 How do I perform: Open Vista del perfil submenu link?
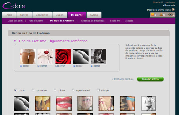pos(16,21)
